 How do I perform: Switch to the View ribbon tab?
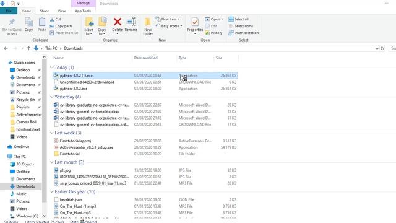[x=62, y=11]
